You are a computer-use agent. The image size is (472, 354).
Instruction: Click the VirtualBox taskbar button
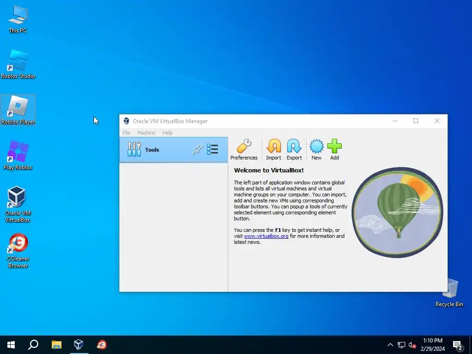click(x=79, y=345)
